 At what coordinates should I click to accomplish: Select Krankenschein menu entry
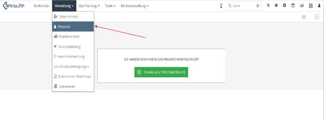pos(73,36)
